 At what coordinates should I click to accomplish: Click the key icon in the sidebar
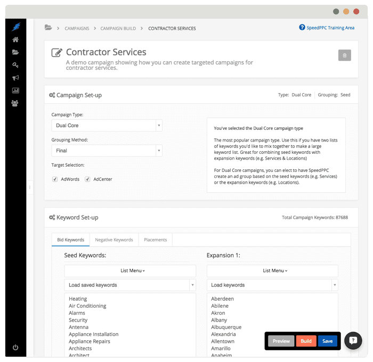click(x=15, y=65)
